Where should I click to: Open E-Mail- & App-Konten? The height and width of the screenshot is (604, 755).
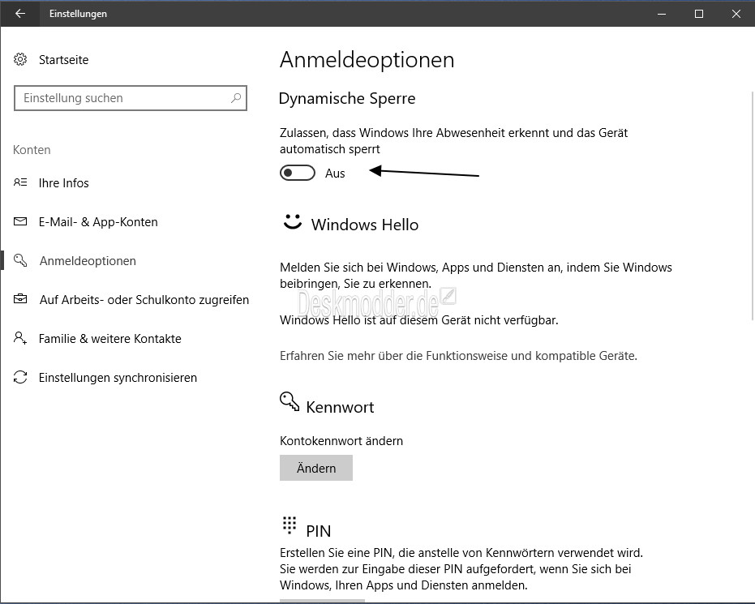pos(98,222)
